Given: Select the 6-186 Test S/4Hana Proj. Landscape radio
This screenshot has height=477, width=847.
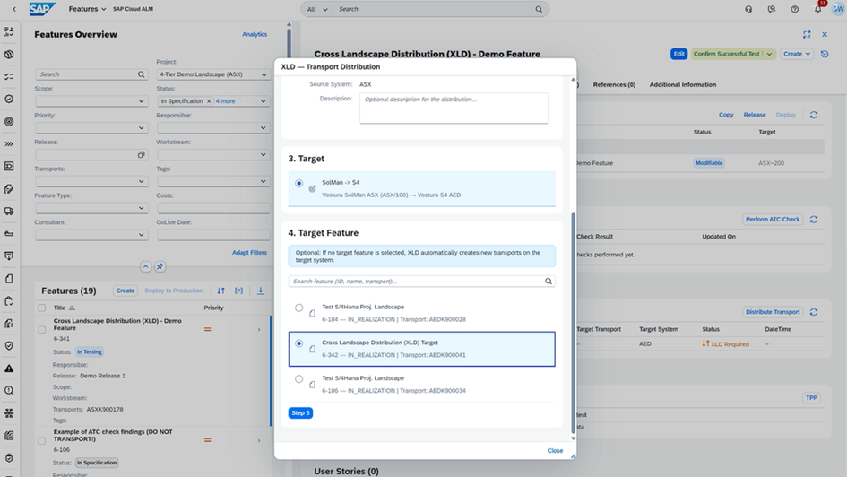Looking at the screenshot, I should pos(298,378).
